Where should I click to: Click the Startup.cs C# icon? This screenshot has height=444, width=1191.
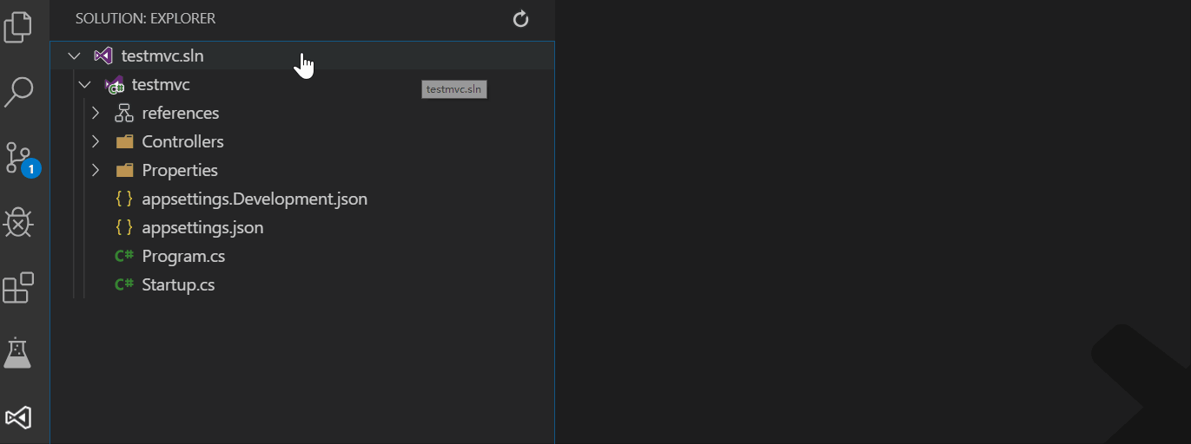coord(124,284)
